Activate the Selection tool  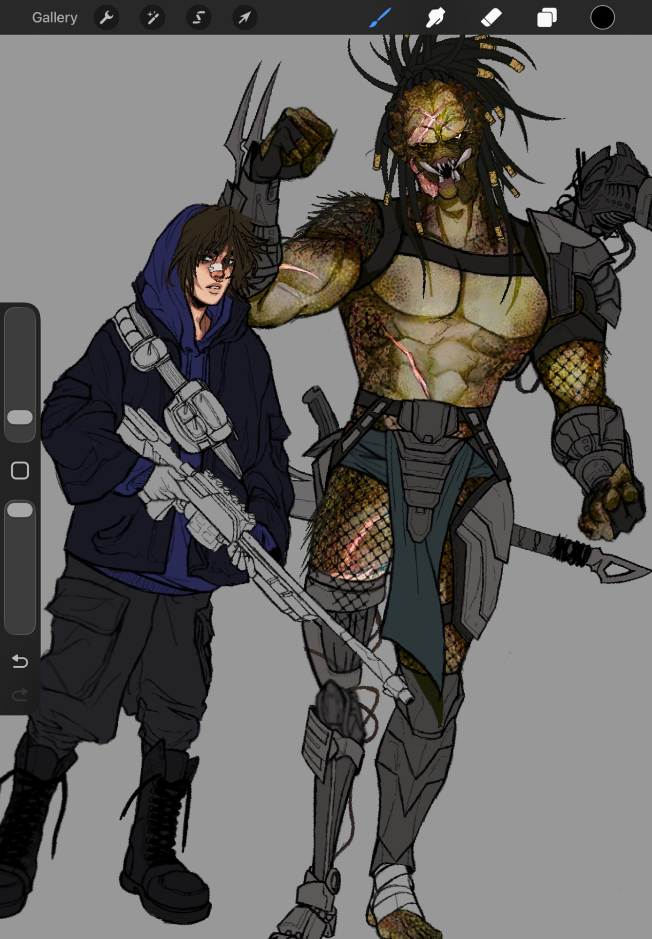(199, 18)
